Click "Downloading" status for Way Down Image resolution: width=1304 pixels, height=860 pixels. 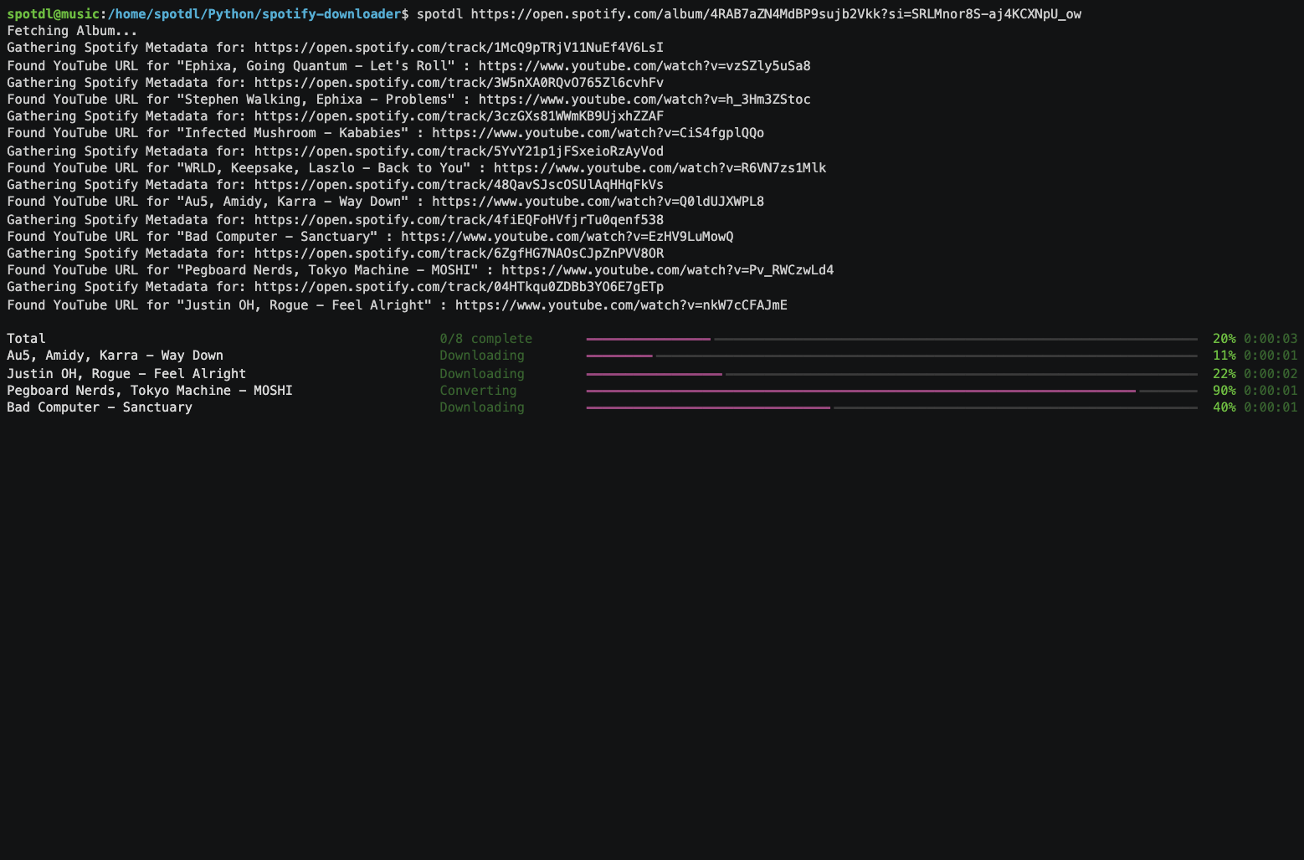pyautogui.click(x=482, y=356)
